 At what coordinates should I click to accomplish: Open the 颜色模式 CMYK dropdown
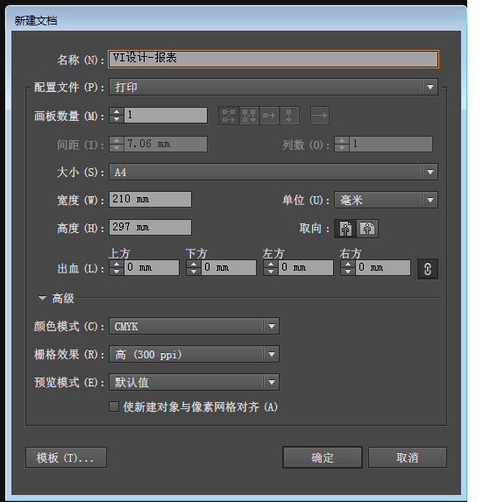pyautogui.click(x=194, y=326)
